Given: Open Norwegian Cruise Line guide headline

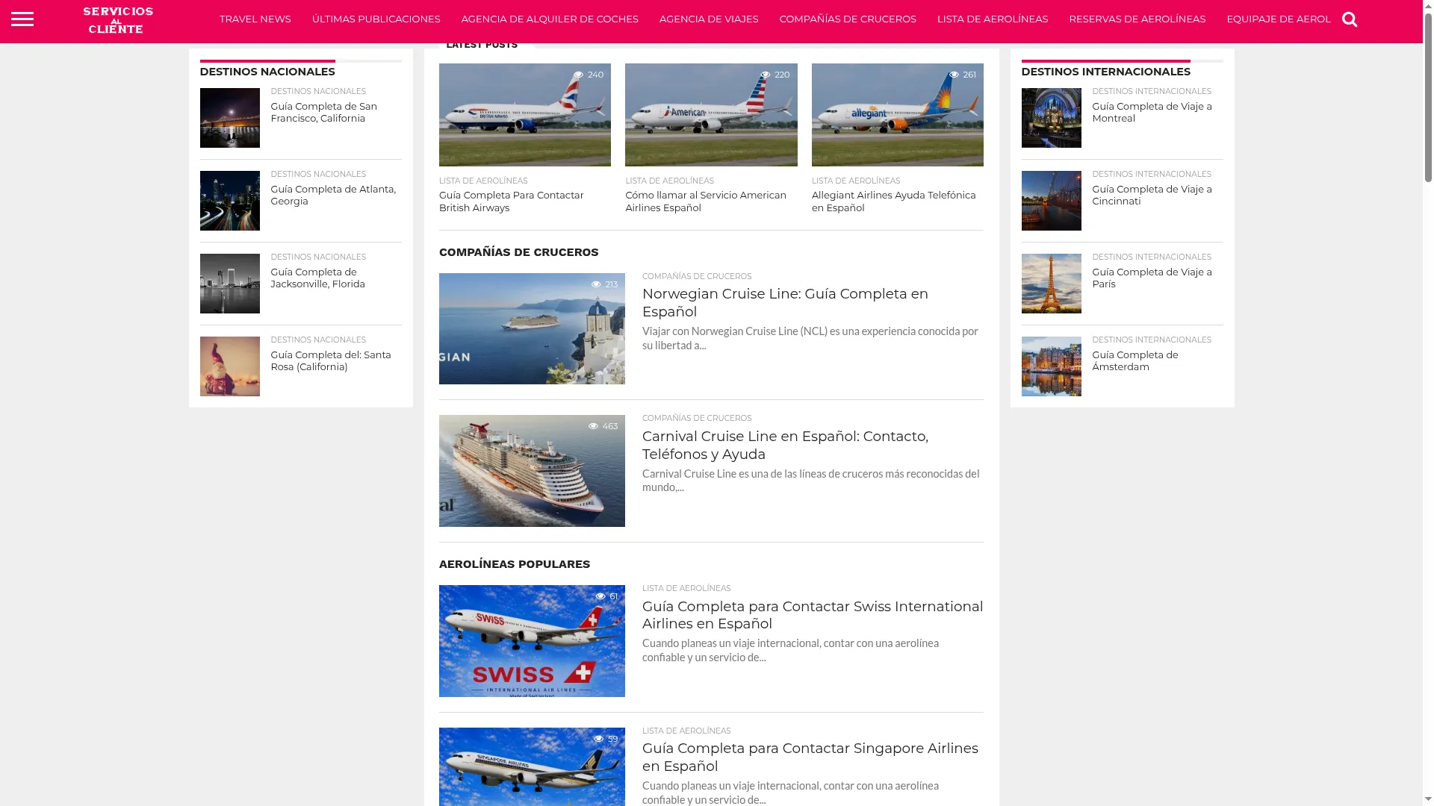Looking at the screenshot, I should coord(785,303).
